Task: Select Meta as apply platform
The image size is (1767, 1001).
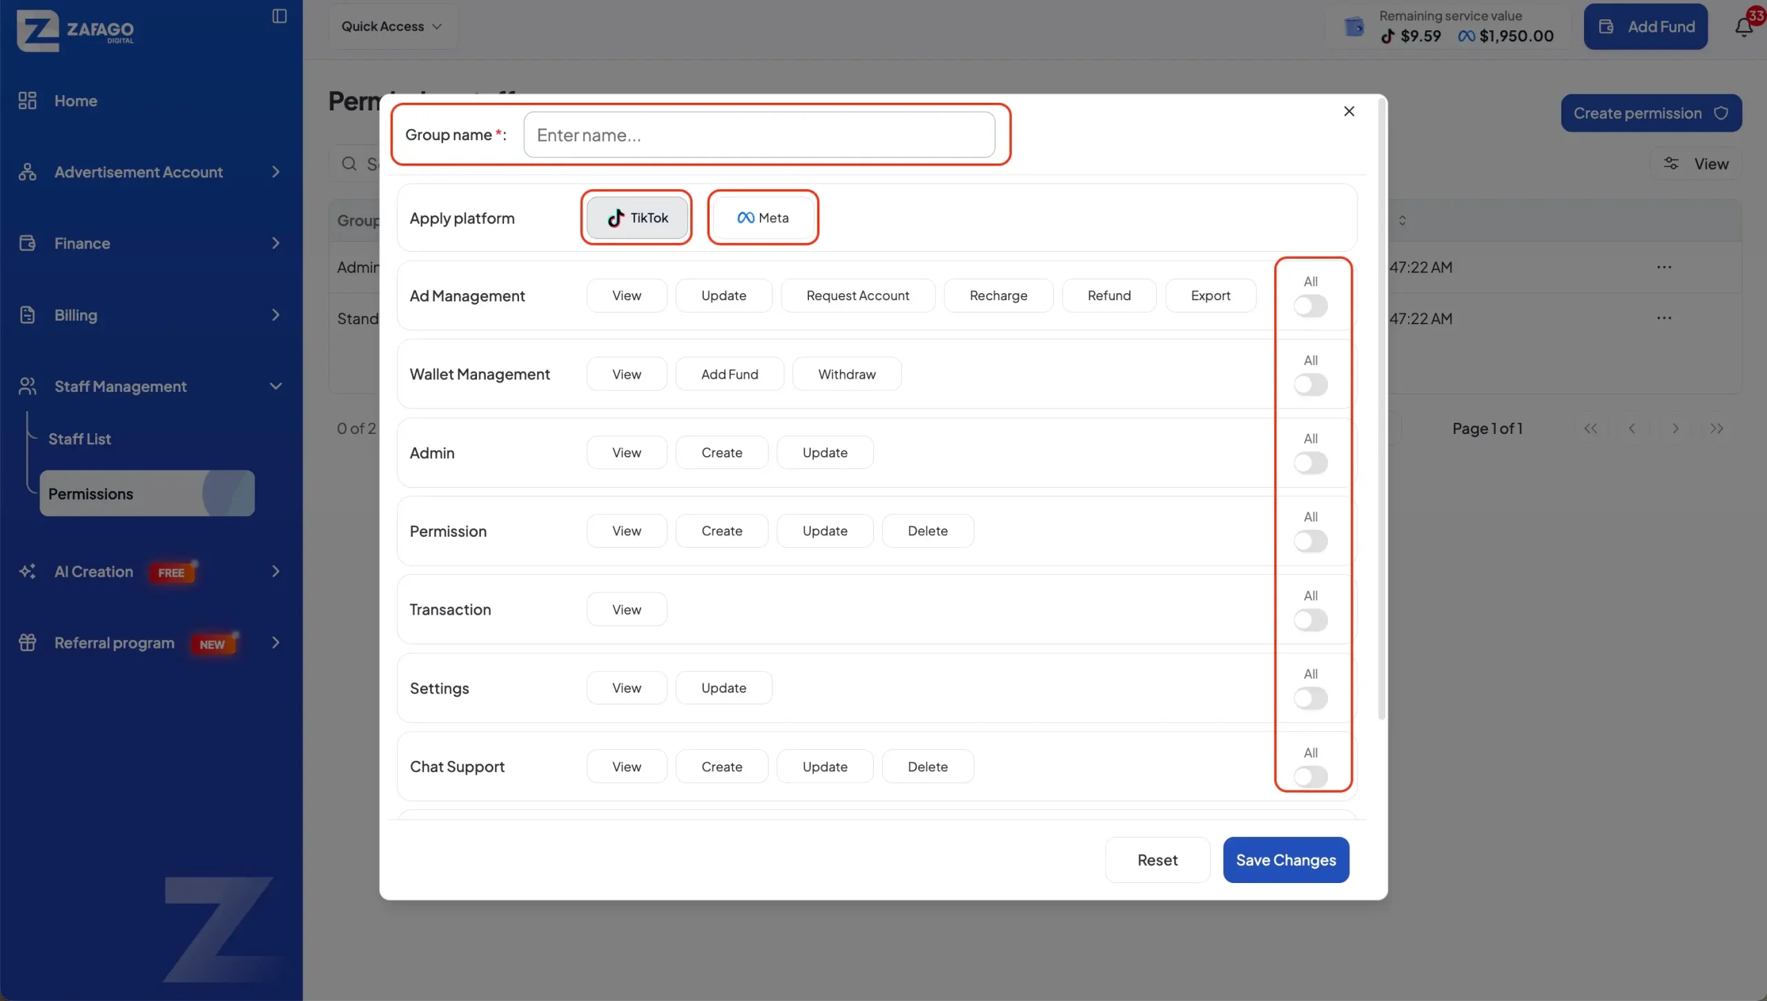Action: [763, 217]
